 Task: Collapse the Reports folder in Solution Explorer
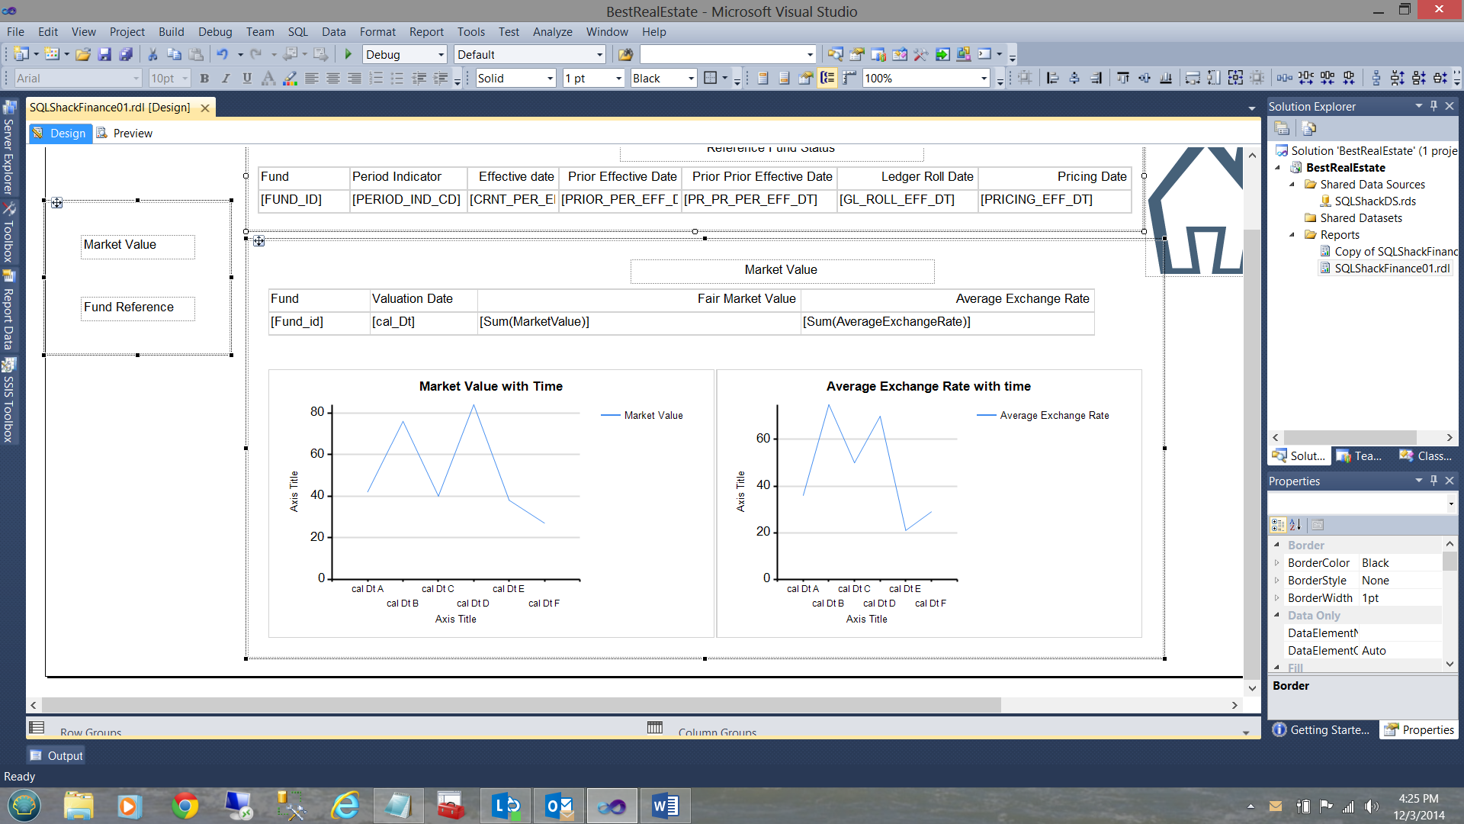point(1292,235)
